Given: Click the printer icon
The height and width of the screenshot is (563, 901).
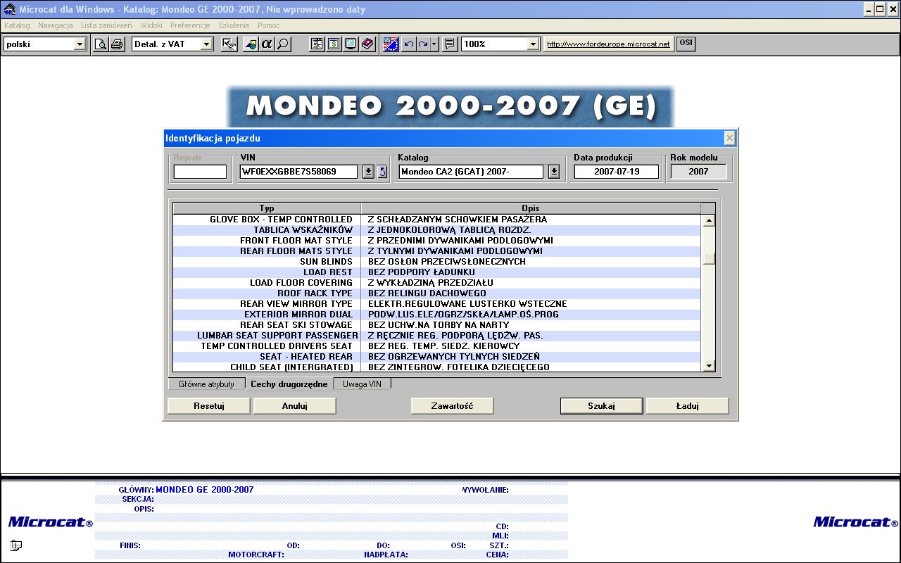Looking at the screenshot, I should point(117,44).
